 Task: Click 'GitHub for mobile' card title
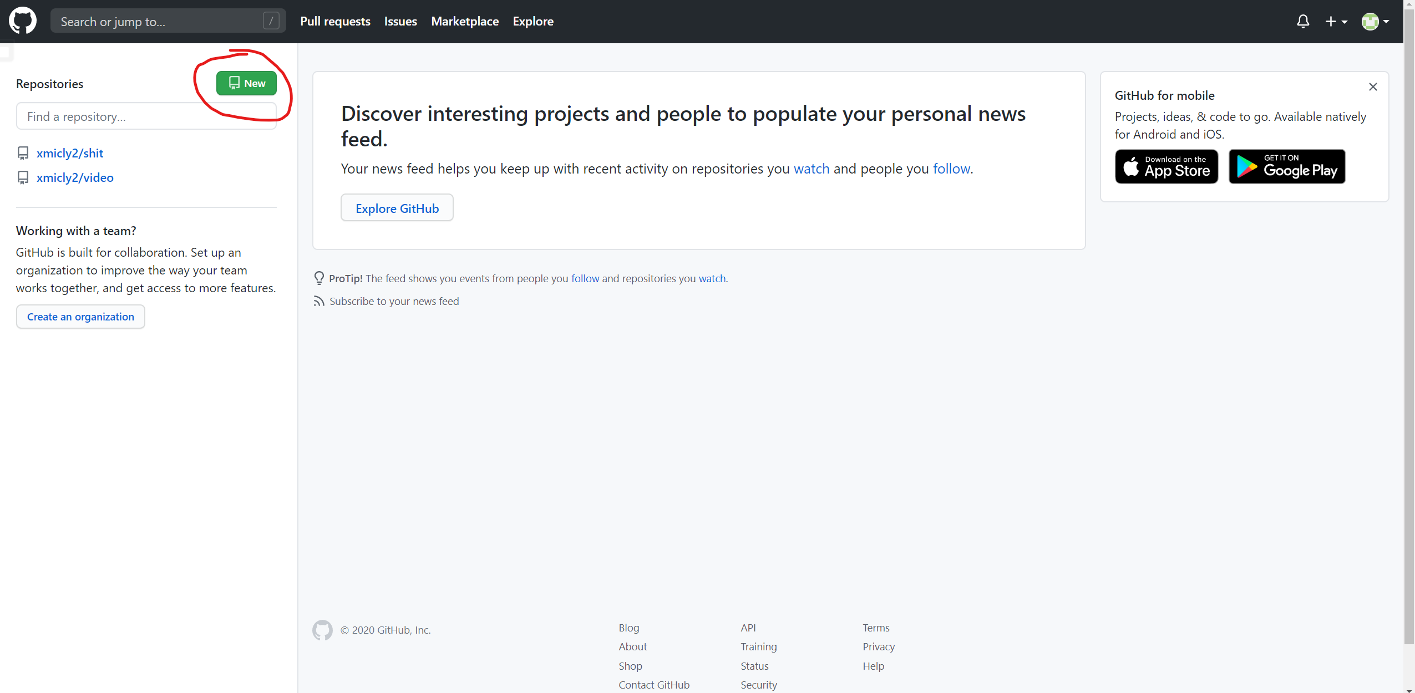pos(1164,95)
